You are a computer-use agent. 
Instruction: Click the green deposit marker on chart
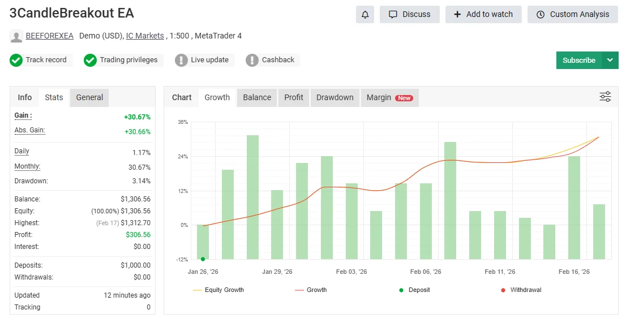coord(203,259)
